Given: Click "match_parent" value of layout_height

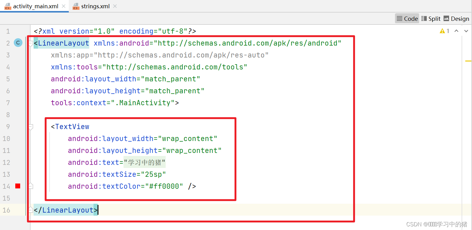Looking at the screenshot, I should [x=175, y=91].
